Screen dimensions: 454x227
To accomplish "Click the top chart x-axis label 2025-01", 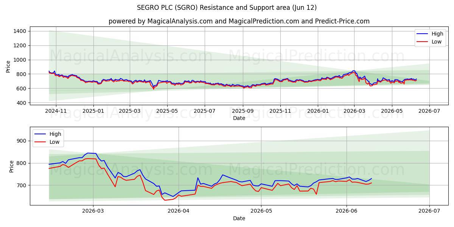I will click(x=93, y=111).
